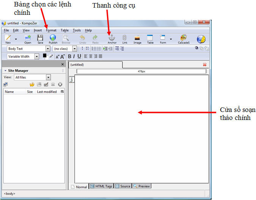This screenshot has width=256, height=200.
Task: Open the Variable Width font dropdown
Action: [x=23, y=57]
